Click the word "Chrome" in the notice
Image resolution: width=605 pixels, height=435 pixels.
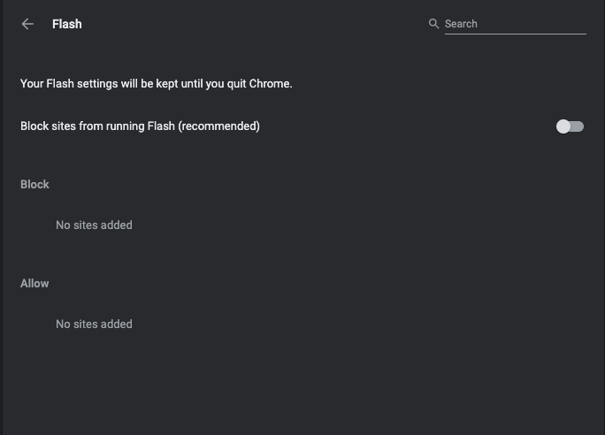(268, 84)
